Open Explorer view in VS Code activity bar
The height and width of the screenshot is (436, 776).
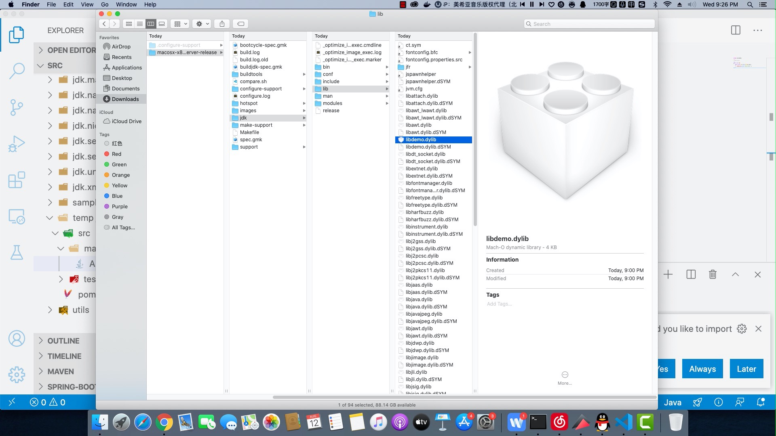(x=17, y=35)
